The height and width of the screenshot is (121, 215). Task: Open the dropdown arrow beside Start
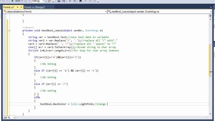(22, 1)
